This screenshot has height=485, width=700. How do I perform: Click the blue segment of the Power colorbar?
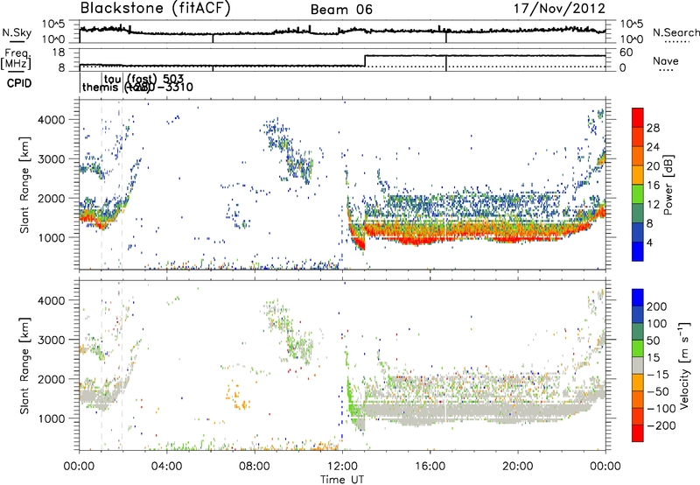pos(638,251)
